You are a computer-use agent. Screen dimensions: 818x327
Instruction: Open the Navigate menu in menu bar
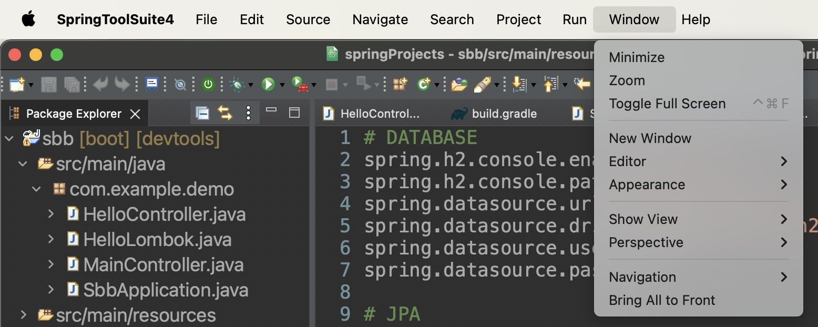tap(380, 19)
